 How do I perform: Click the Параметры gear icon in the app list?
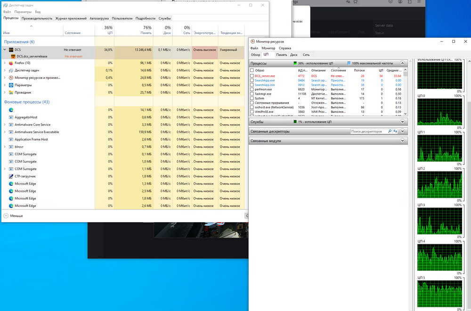11,85
